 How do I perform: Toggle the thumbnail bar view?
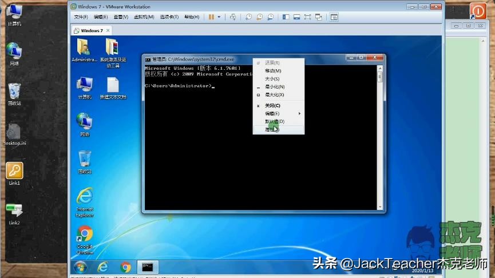click(297, 17)
